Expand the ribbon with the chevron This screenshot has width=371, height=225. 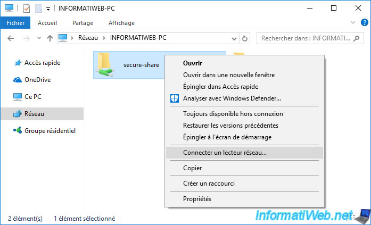(353, 23)
